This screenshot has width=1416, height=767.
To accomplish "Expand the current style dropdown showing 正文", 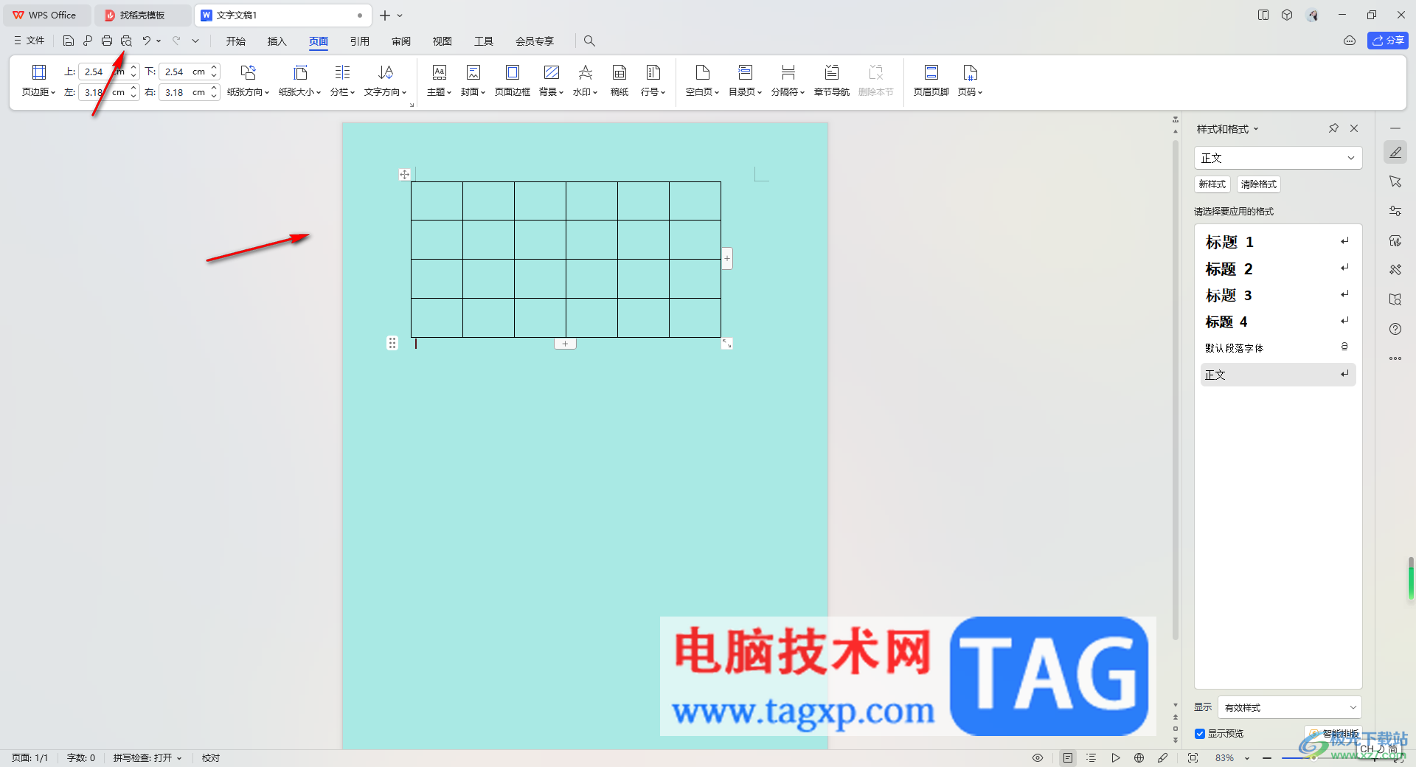I will [1351, 158].
